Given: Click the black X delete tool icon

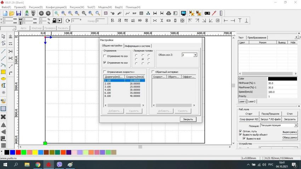Looking at the screenshot, I should 3,117.
